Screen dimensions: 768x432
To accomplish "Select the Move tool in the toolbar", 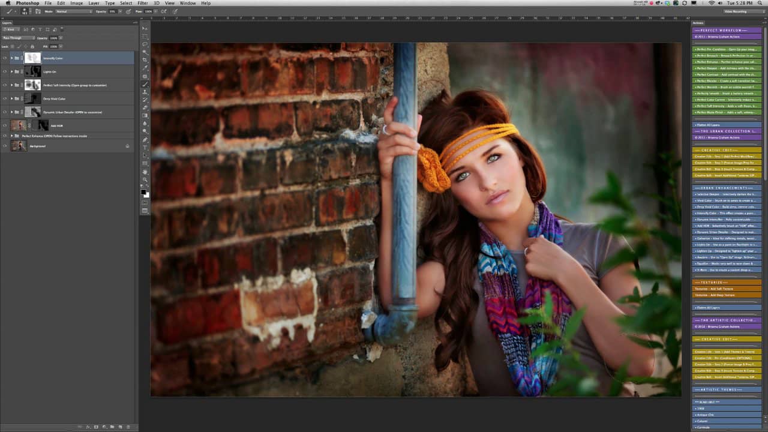I will (x=145, y=29).
